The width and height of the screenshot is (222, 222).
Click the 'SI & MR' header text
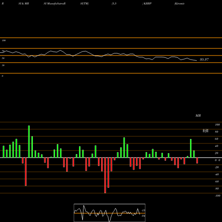[x=24, y=4]
